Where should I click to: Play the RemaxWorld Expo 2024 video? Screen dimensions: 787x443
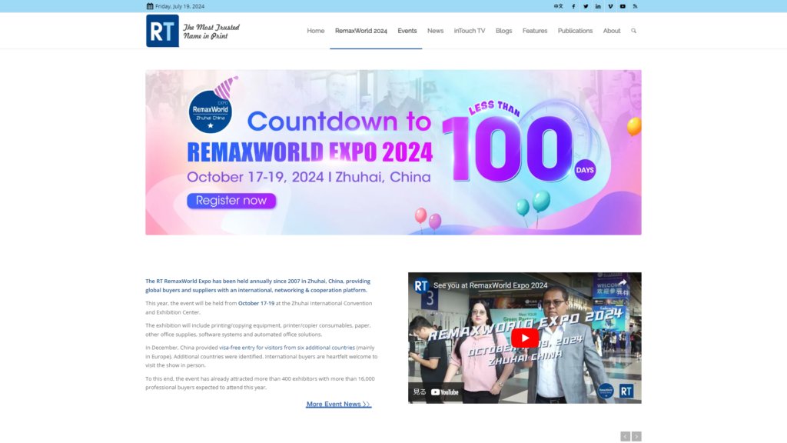coord(524,338)
